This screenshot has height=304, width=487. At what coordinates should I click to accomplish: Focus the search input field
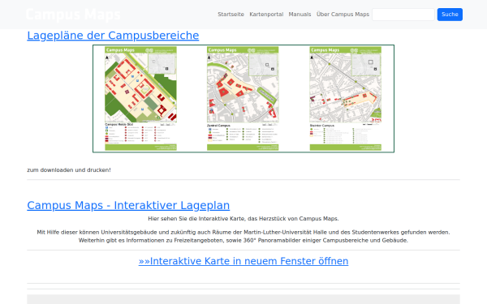coord(403,15)
